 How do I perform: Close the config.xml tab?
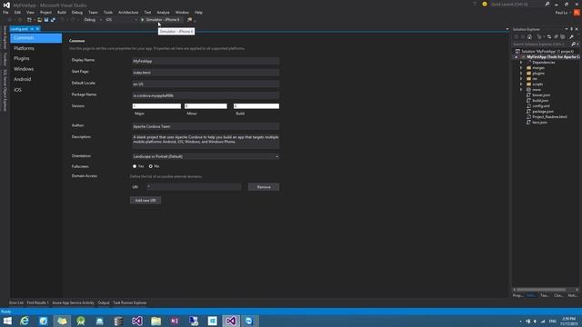pos(37,29)
